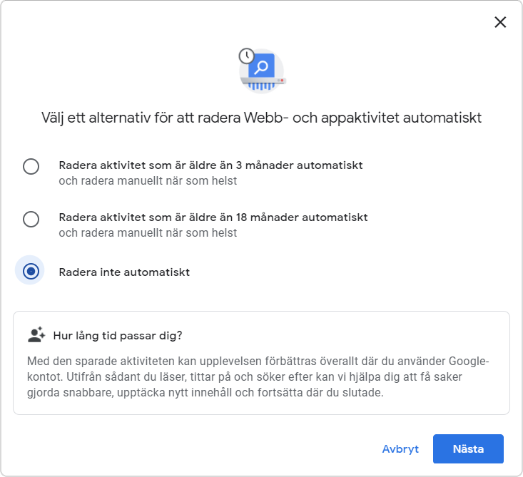Click the label text about 3 månader deletion
523x477 pixels.
tap(210, 165)
